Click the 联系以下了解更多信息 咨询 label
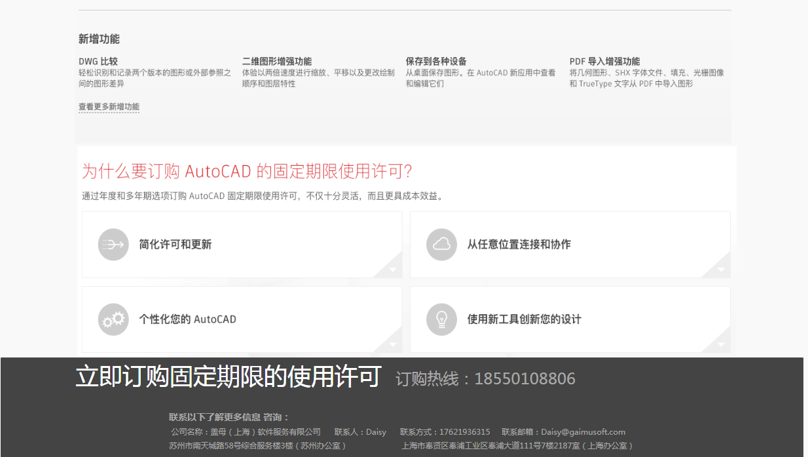The image size is (808, 457). (229, 417)
